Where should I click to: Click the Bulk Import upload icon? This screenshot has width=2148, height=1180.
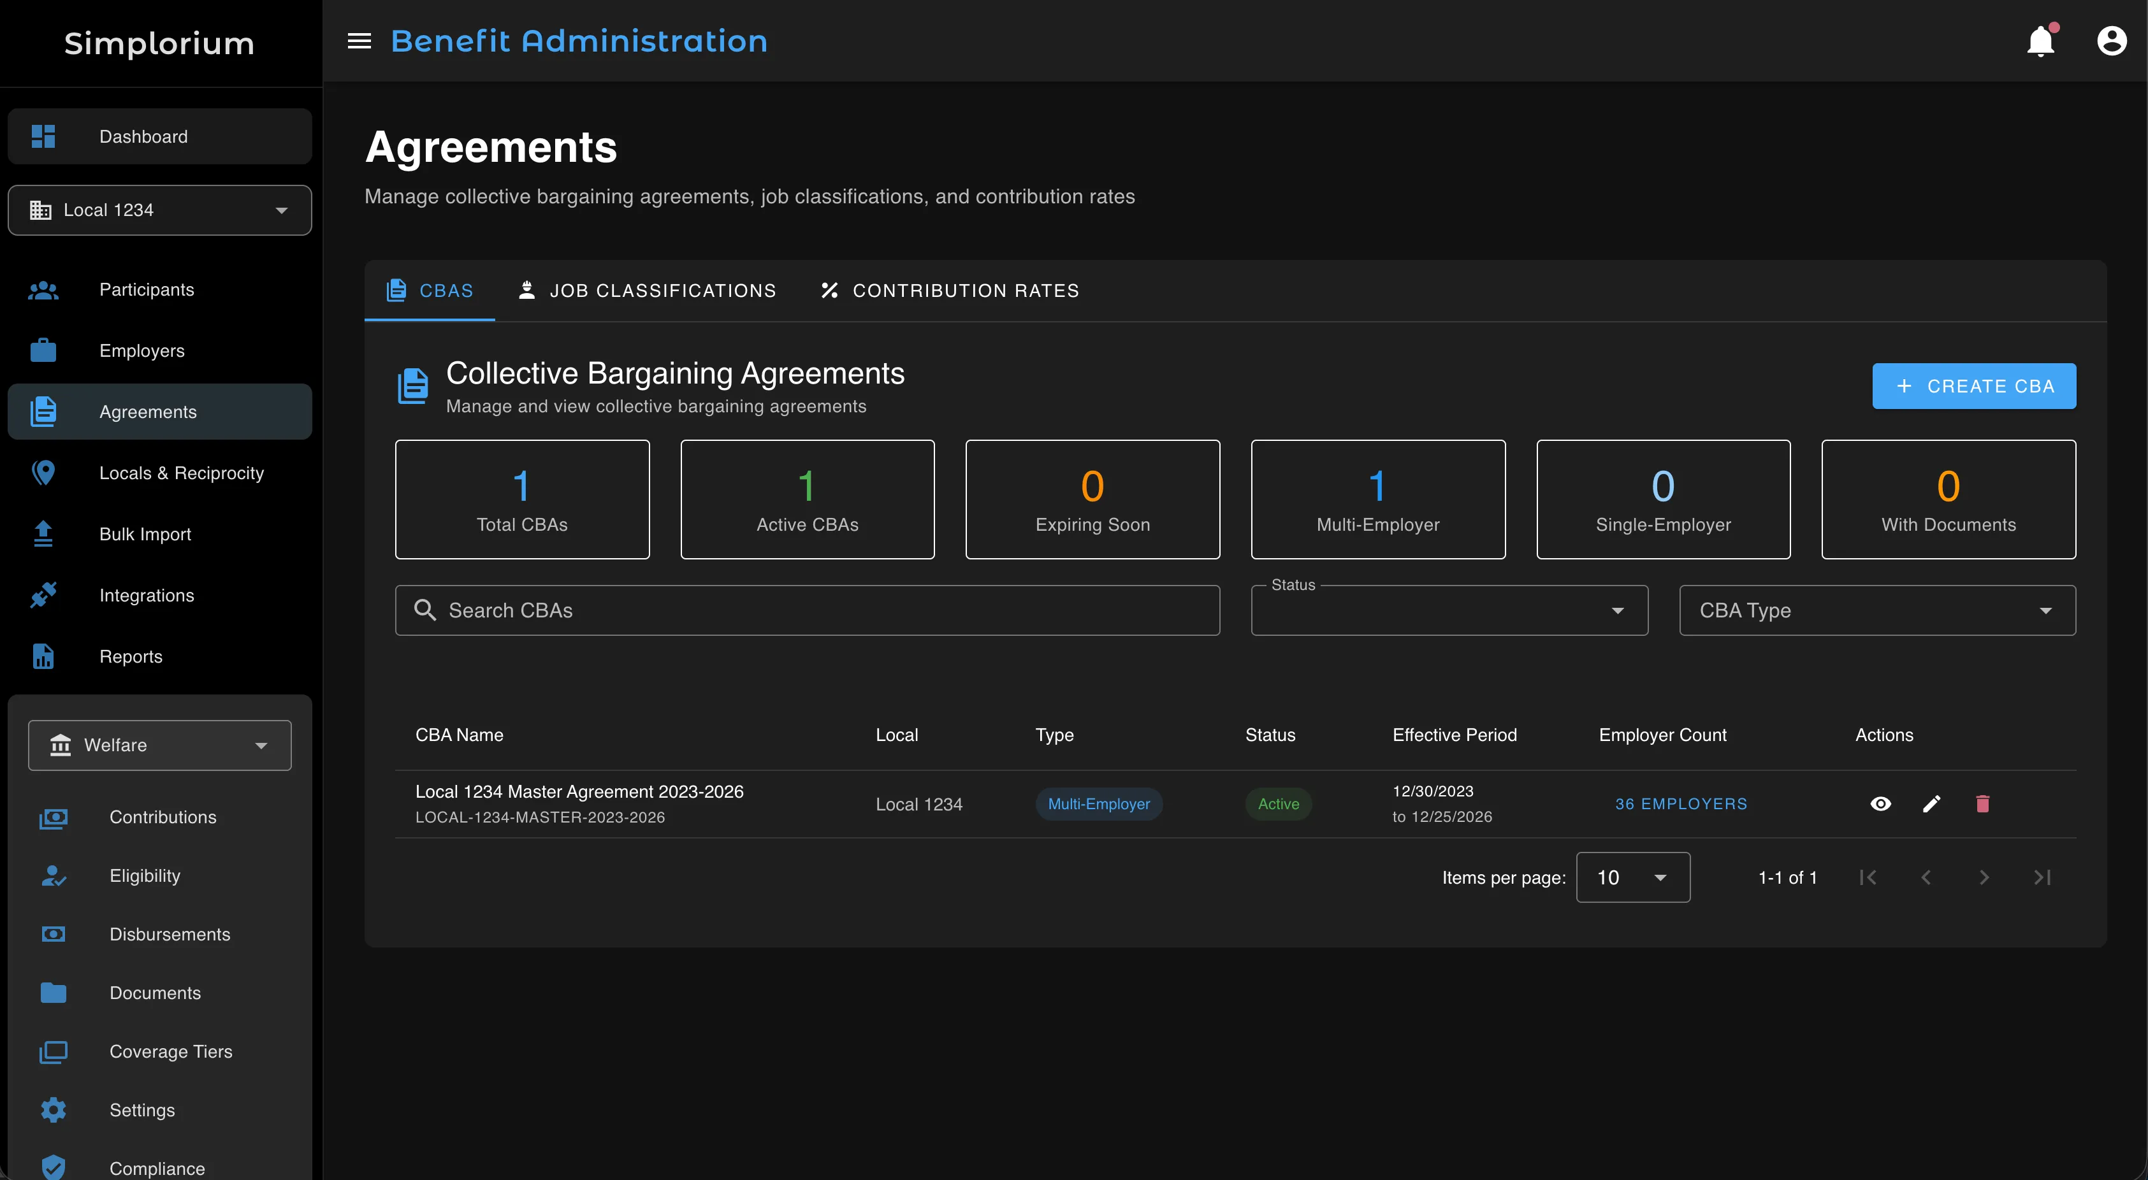click(43, 533)
